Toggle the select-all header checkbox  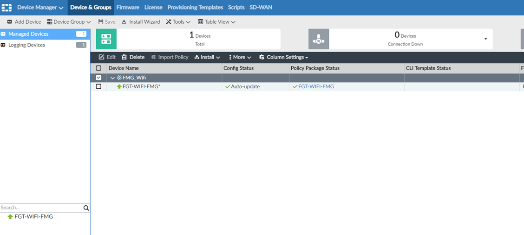pyautogui.click(x=98, y=68)
